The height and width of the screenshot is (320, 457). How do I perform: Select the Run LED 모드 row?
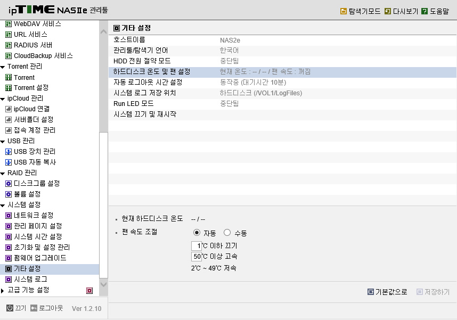click(282, 104)
